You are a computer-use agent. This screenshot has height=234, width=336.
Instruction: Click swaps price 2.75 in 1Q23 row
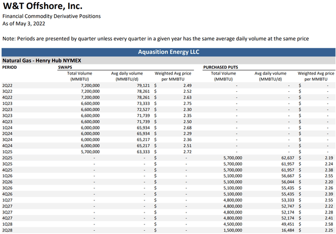click(187, 103)
